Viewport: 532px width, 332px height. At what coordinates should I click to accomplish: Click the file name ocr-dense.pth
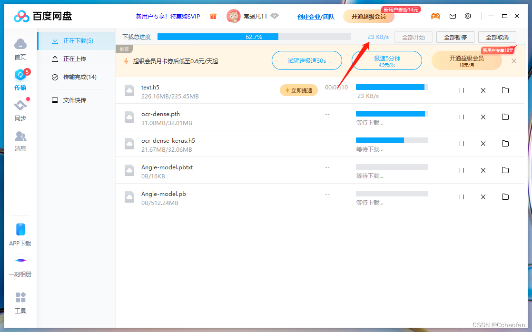[160, 114]
